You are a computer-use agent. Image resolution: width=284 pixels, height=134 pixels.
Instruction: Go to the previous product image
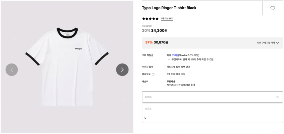[12, 70]
